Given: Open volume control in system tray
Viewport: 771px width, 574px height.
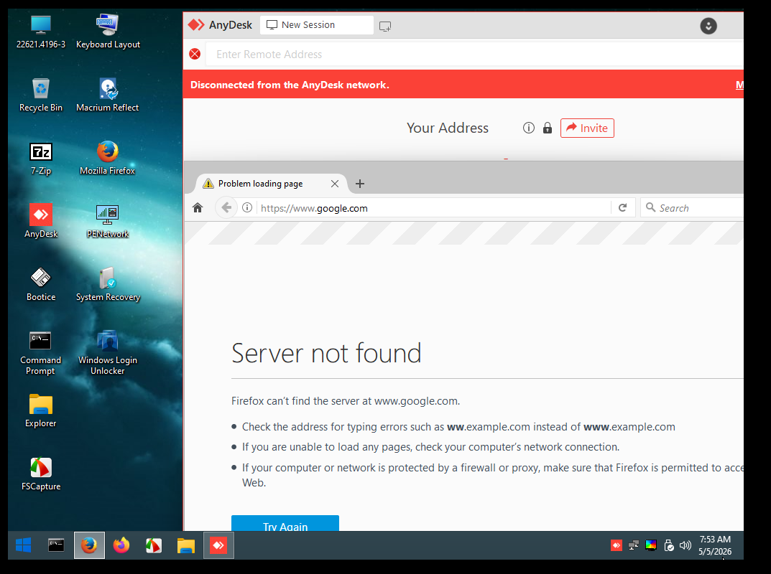Looking at the screenshot, I should click(685, 545).
